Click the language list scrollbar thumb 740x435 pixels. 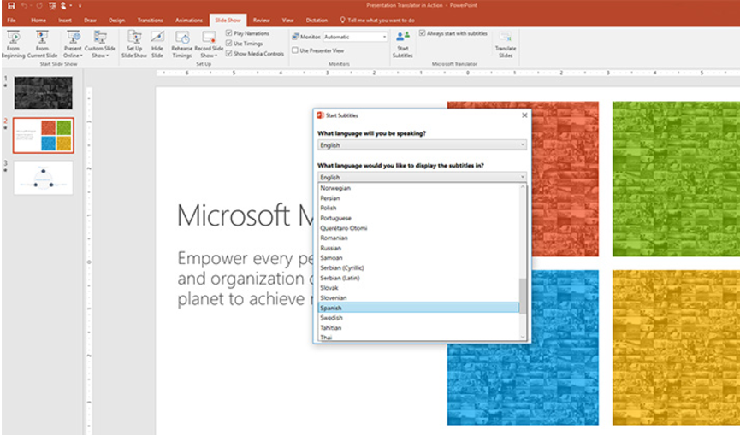pos(523,296)
